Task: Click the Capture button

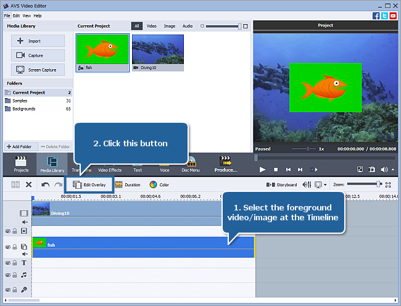Action: click(38, 56)
